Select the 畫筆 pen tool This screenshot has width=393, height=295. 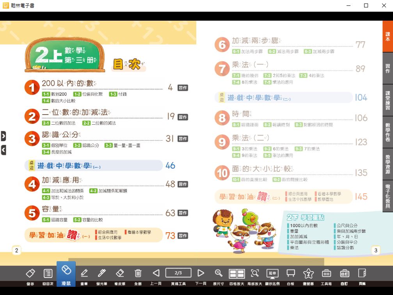84,274
